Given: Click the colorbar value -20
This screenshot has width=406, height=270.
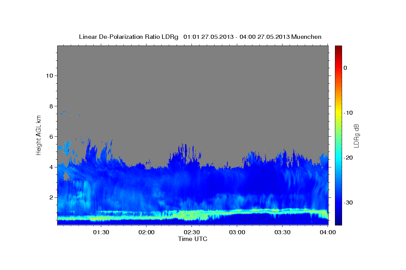Looking at the screenshot, I should (348, 158).
